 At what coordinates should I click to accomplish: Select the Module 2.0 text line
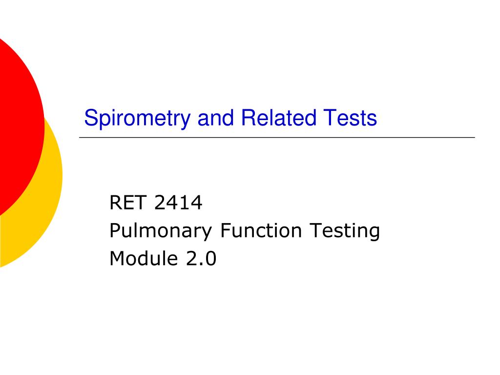point(163,258)
